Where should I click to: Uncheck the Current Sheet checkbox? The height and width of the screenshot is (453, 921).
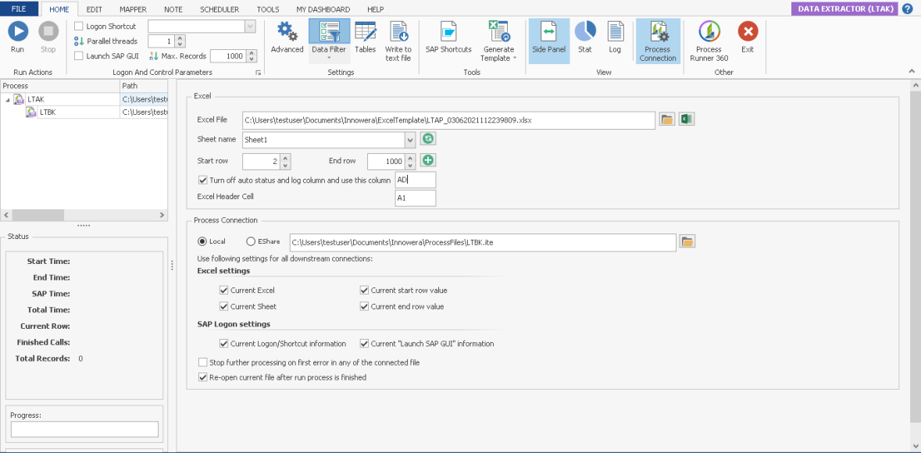(x=224, y=307)
